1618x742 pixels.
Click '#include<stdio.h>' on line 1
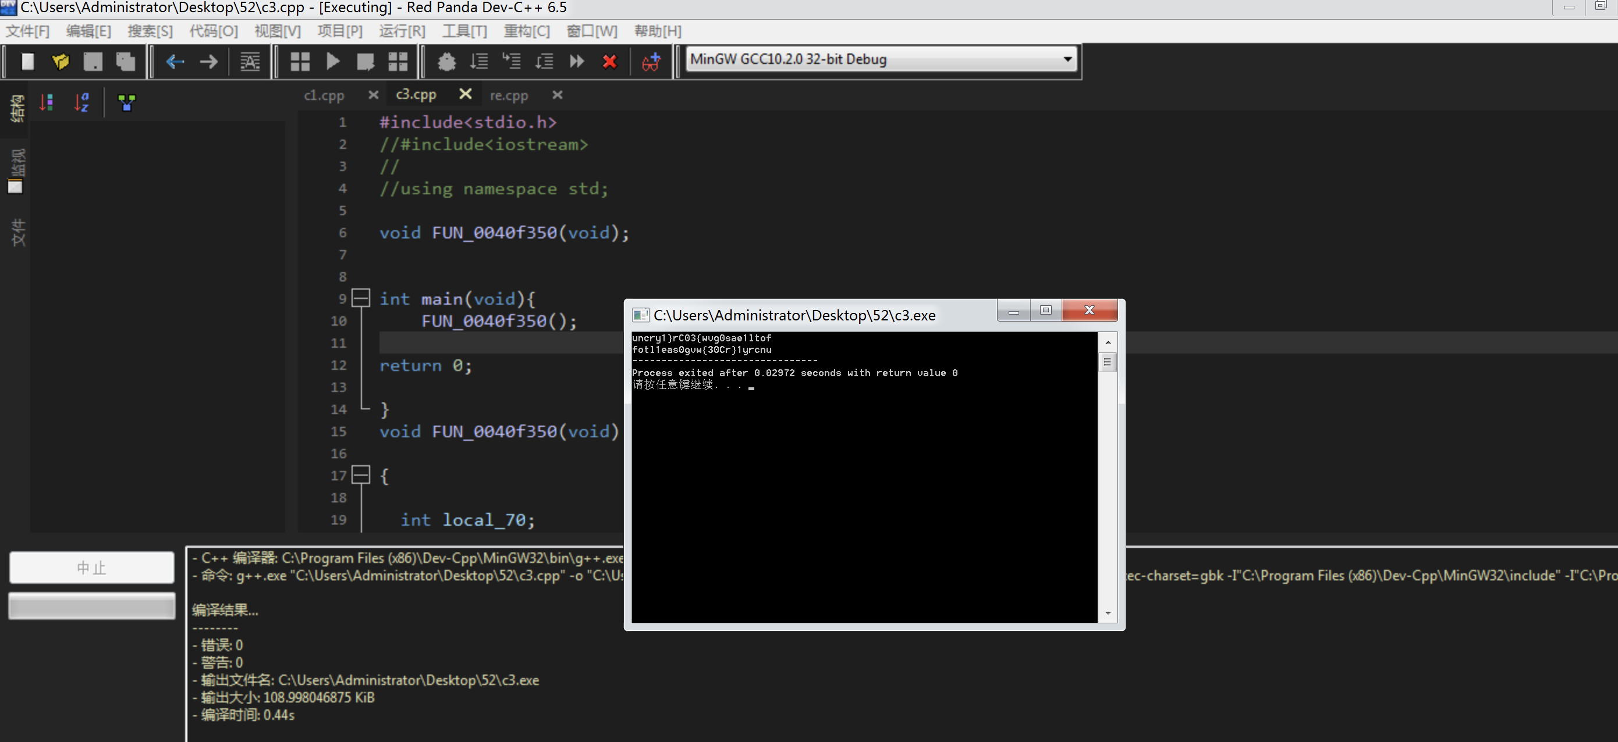tap(468, 123)
